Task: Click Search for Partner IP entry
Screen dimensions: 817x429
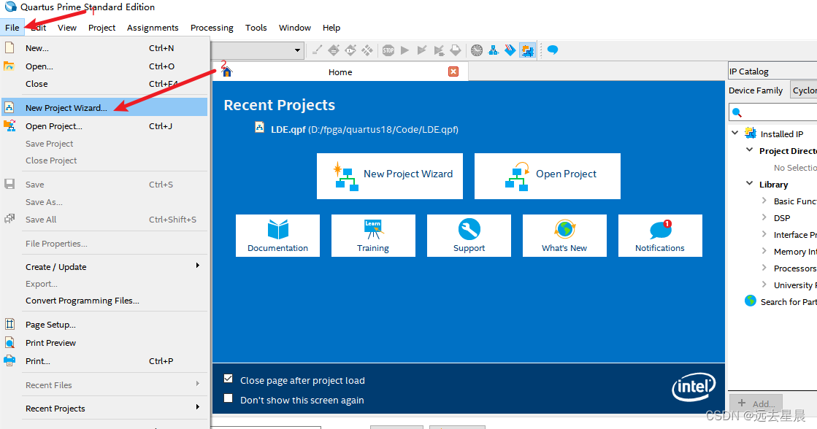Action: pyautogui.click(x=789, y=301)
